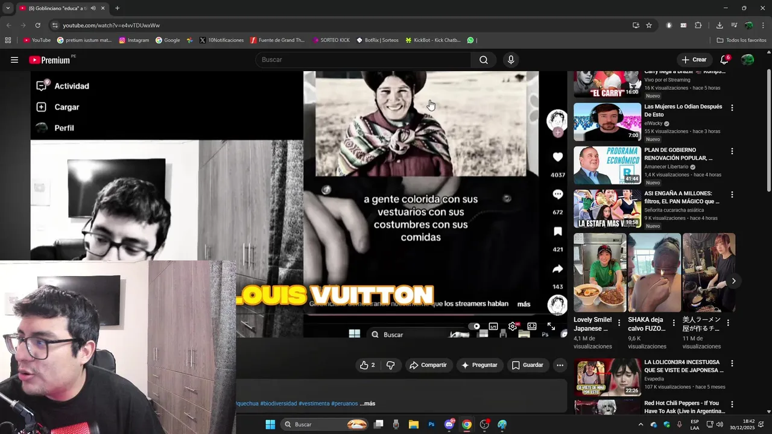
Task: Like the video with thumbs up
Action: pyautogui.click(x=367, y=365)
